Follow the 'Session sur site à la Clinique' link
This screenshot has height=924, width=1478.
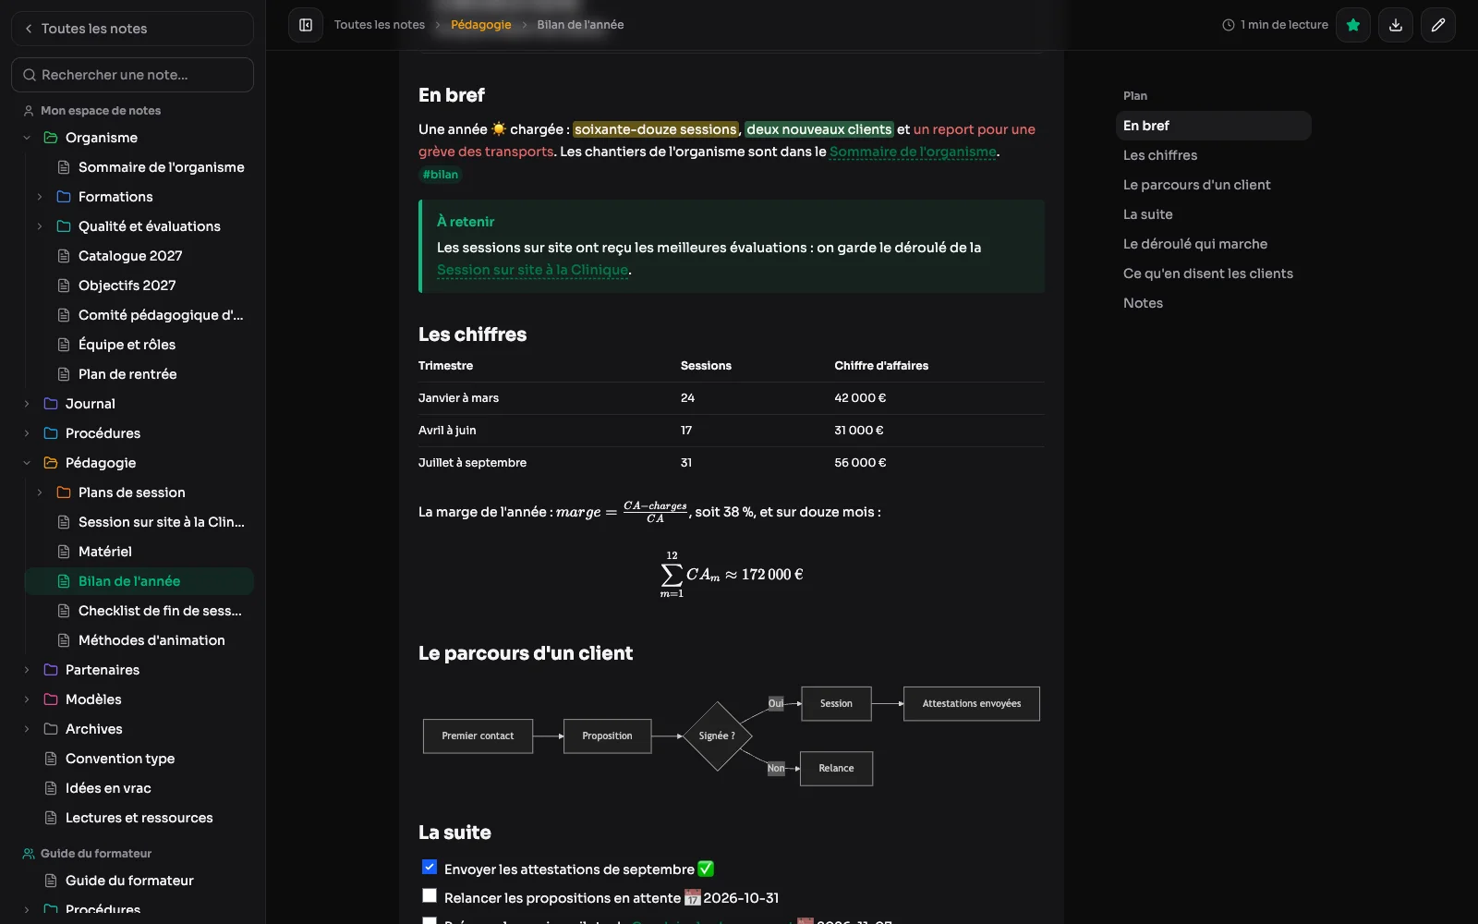(x=533, y=270)
